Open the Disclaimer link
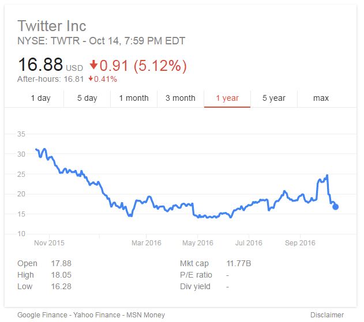Image resolution: width=364 pixels, height=322 pixels. pyautogui.click(x=328, y=315)
